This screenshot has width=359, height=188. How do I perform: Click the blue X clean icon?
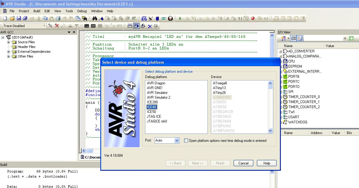click(x=150, y=26)
